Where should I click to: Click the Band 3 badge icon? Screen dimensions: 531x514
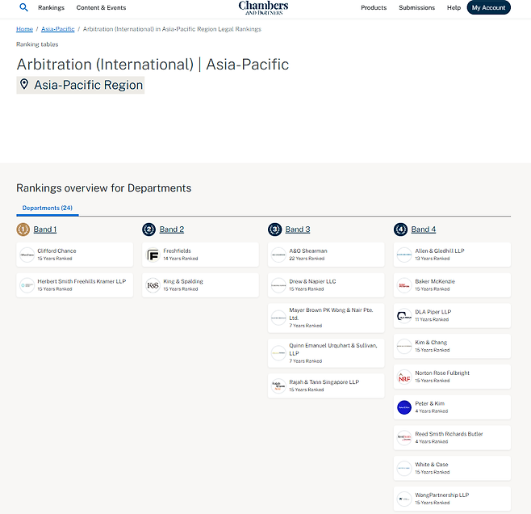274,230
